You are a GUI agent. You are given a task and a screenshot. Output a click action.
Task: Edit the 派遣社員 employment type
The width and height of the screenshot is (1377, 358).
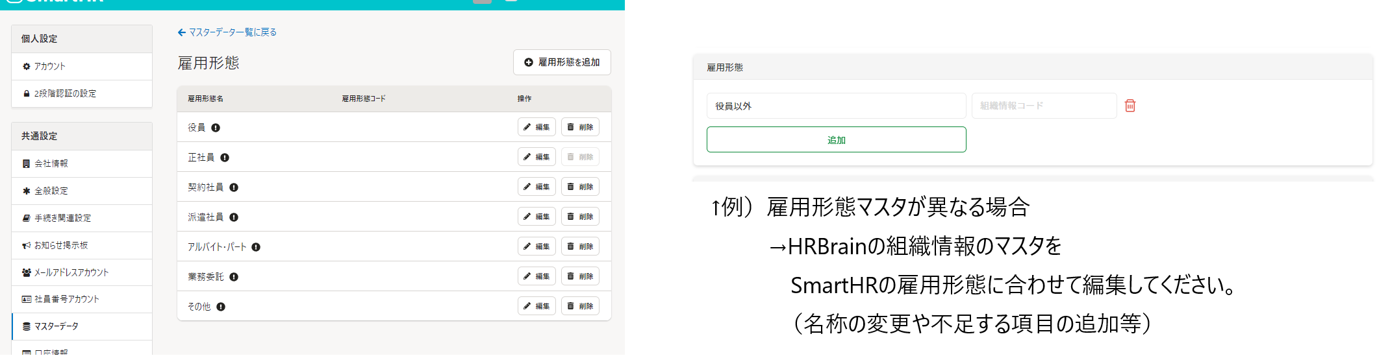pyautogui.click(x=537, y=217)
